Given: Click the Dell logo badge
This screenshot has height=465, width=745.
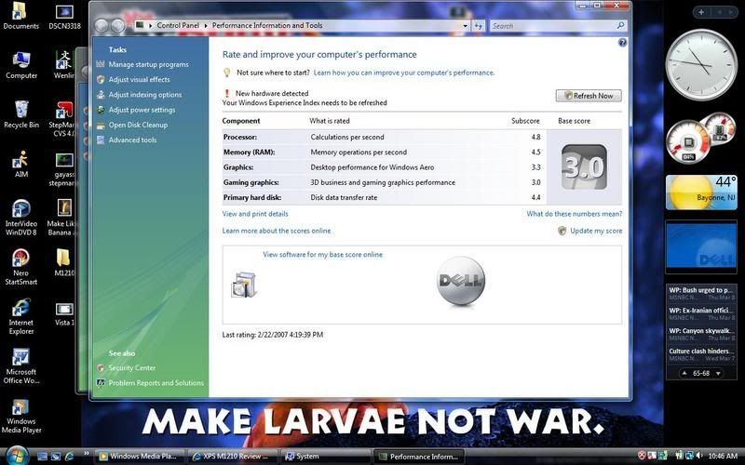Looking at the screenshot, I should click(460, 281).
